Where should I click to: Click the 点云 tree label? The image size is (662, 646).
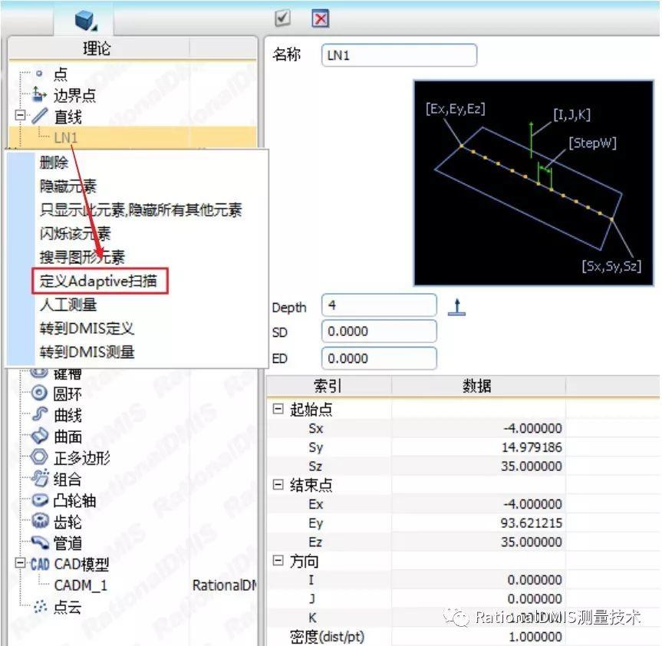pos(68,607)
